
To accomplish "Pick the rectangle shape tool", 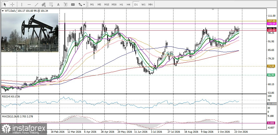I will coord(73,5).
